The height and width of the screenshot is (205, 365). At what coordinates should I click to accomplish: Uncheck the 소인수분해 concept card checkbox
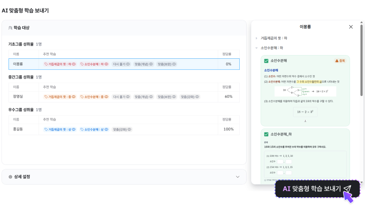266,61
